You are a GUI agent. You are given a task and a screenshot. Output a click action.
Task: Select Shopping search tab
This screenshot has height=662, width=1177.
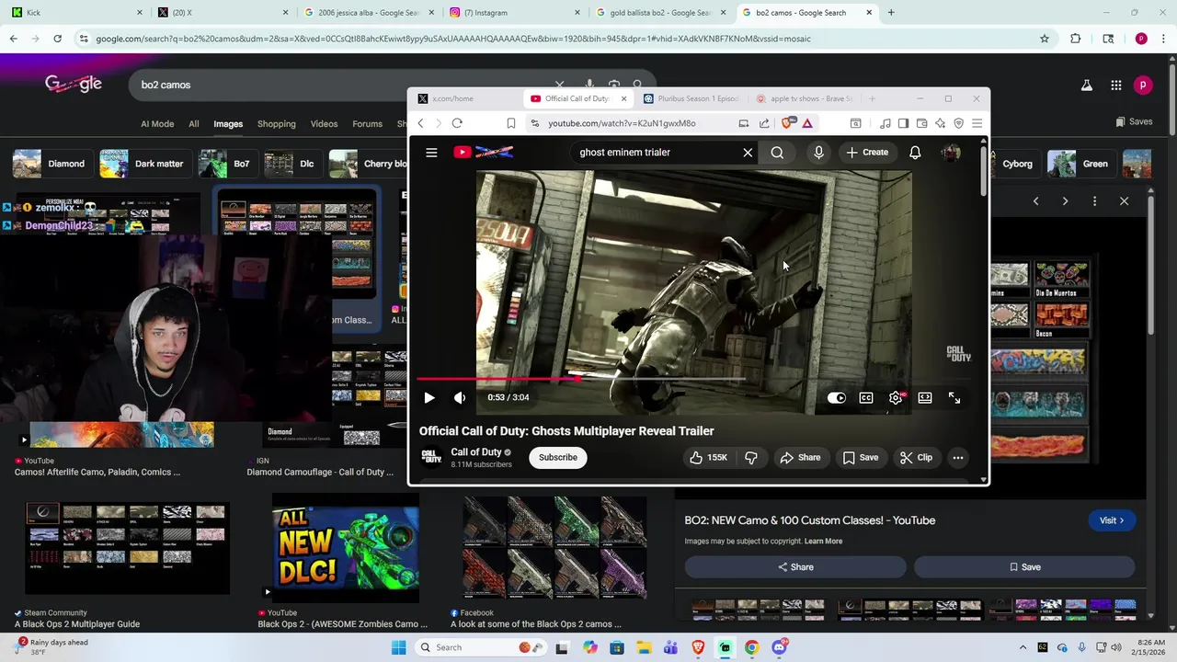point(277,124)
